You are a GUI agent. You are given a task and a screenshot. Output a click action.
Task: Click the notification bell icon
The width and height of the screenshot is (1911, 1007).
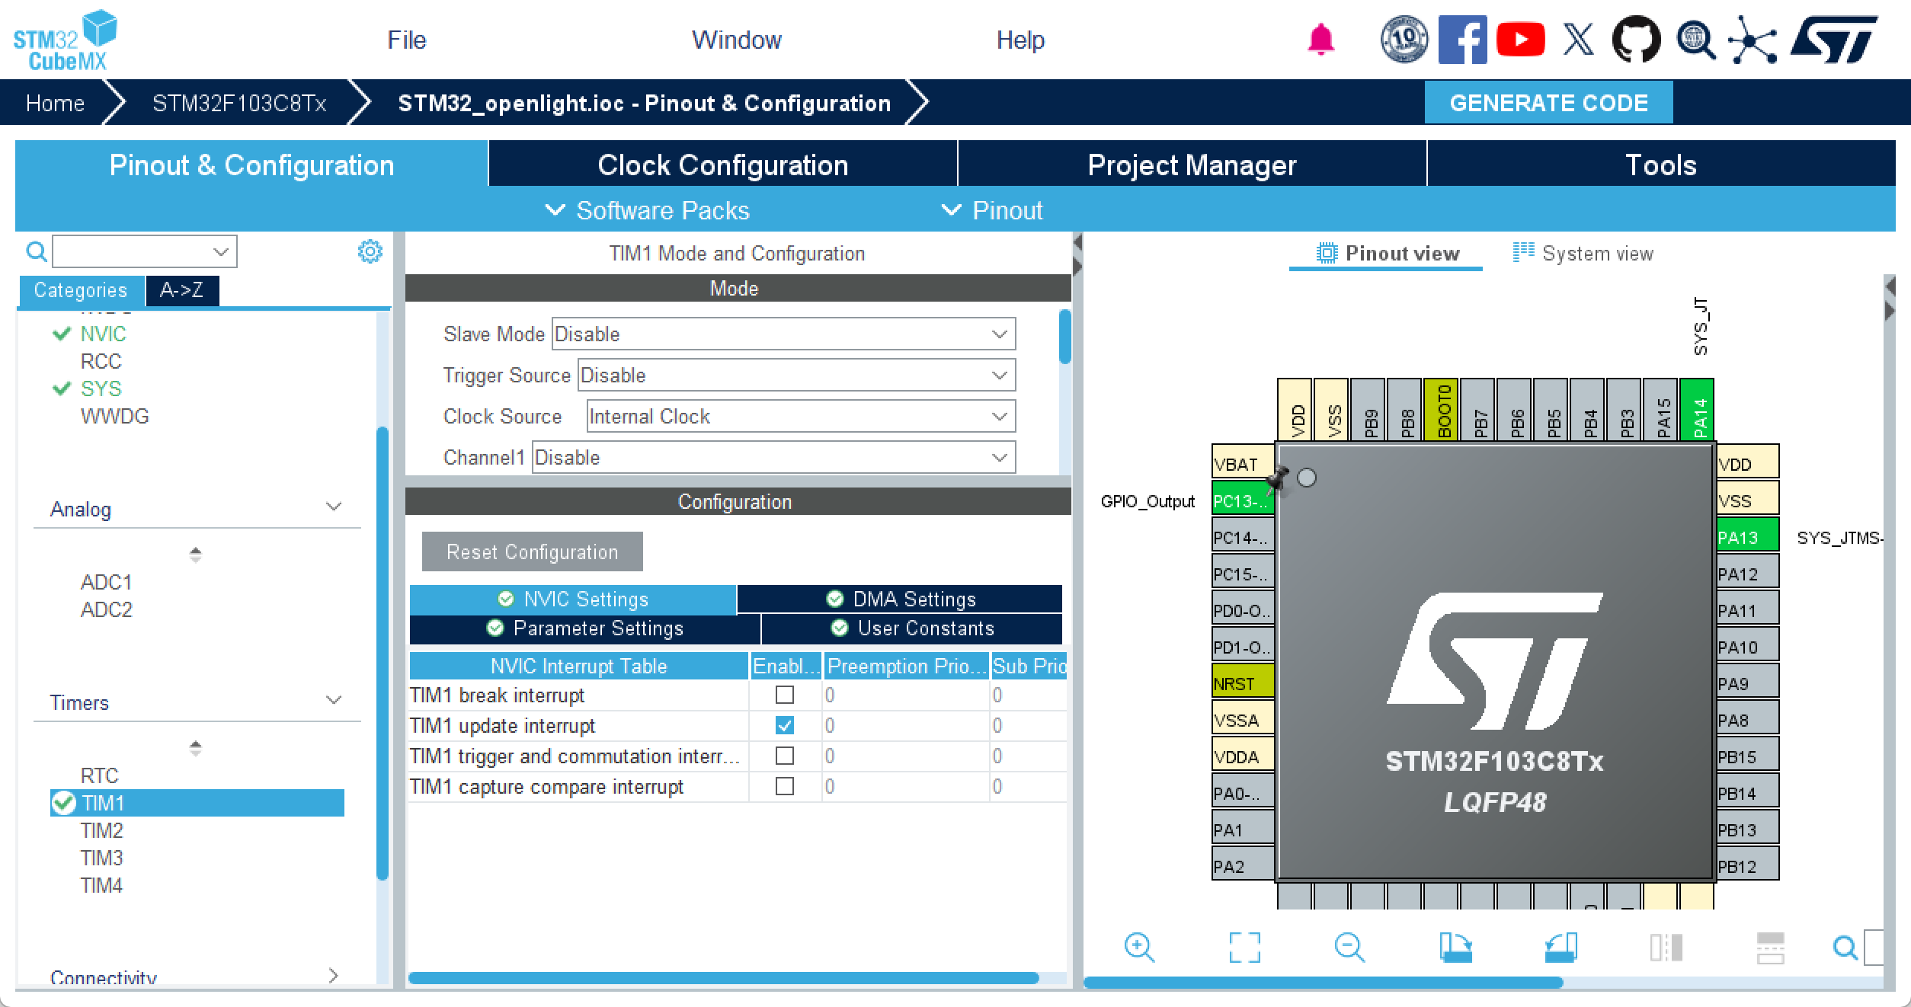point(1320,40)
